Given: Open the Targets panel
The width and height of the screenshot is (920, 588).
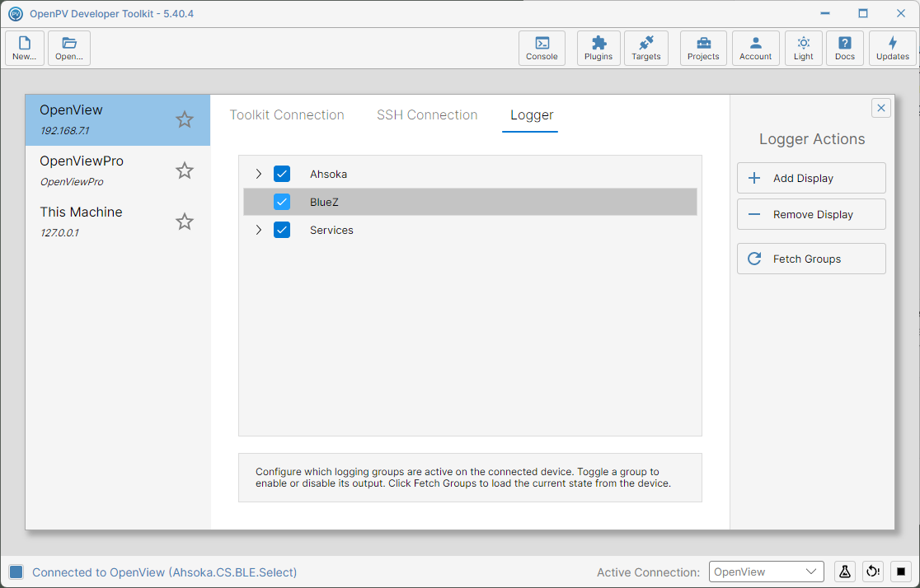Looking at the screenshot, I should point(646,48).
